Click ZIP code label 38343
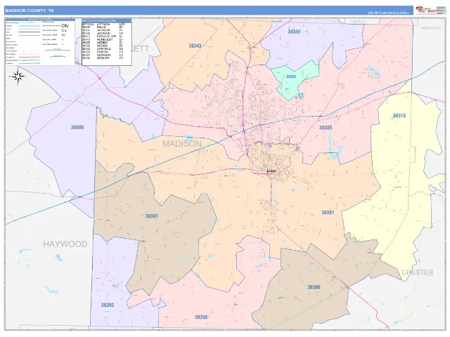 195,46
